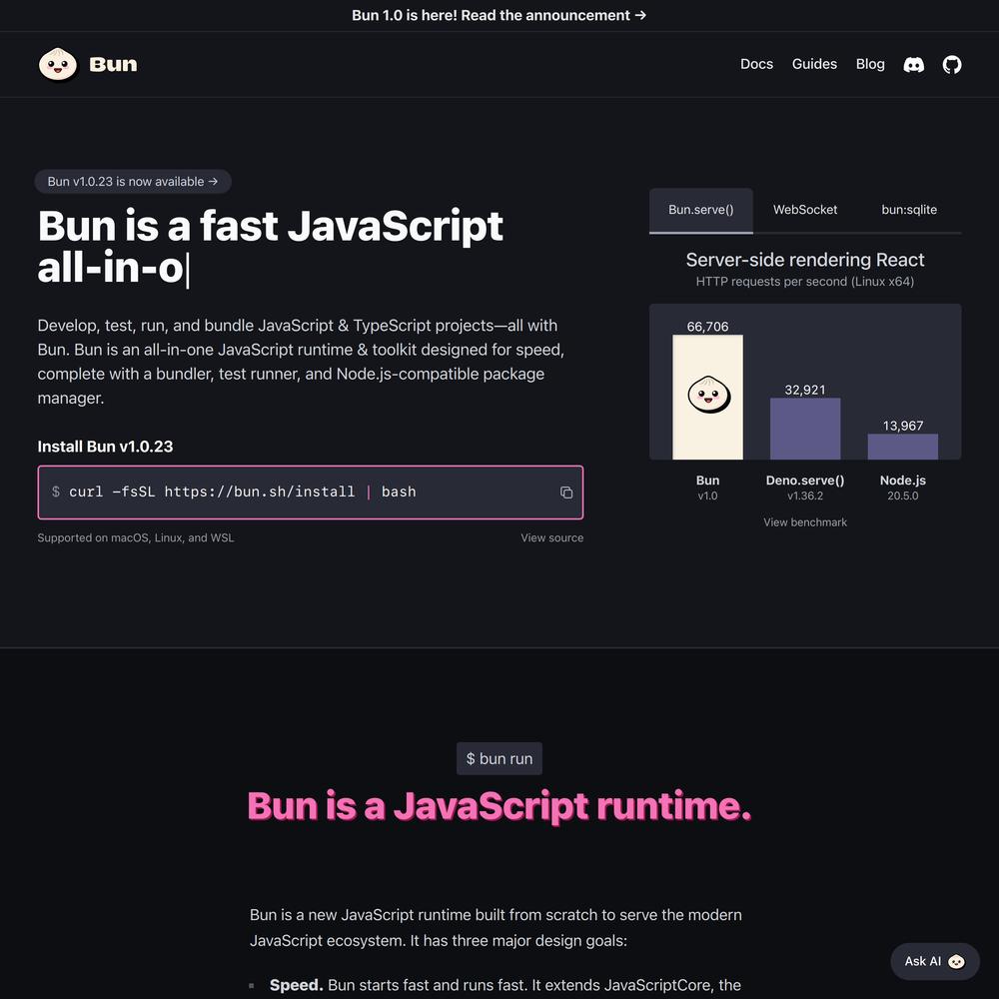999x999 pixels.
Task: Open the View benchmark link
Action: point(804,522)
